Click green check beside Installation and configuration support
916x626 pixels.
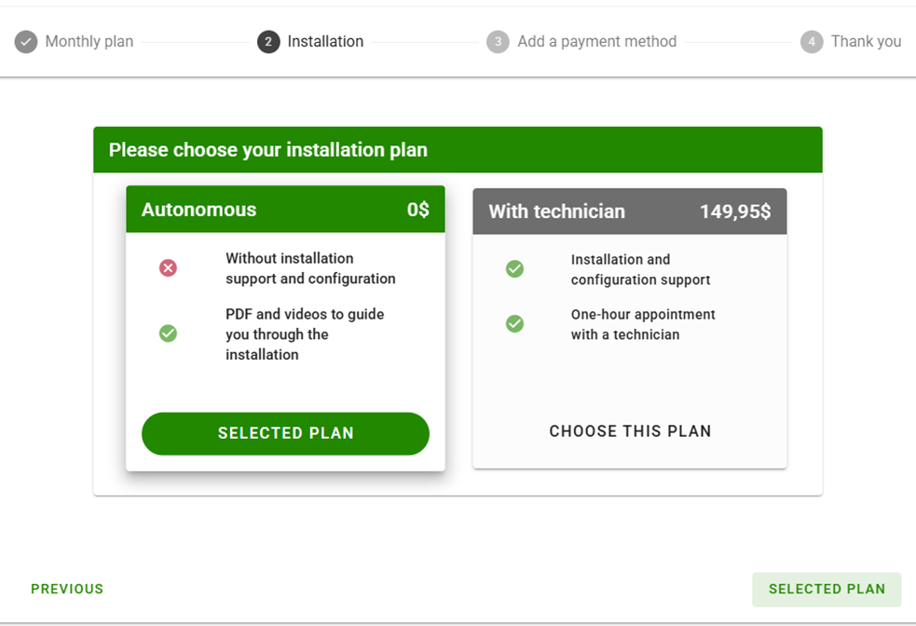[x=514, y=269]
